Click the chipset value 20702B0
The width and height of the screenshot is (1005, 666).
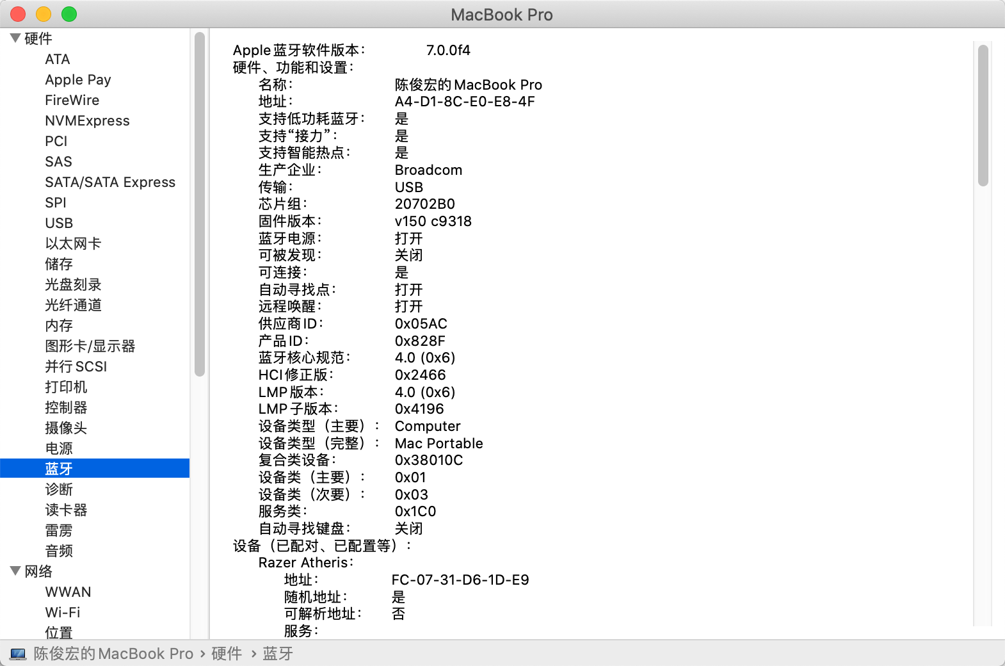click(425, 204)
